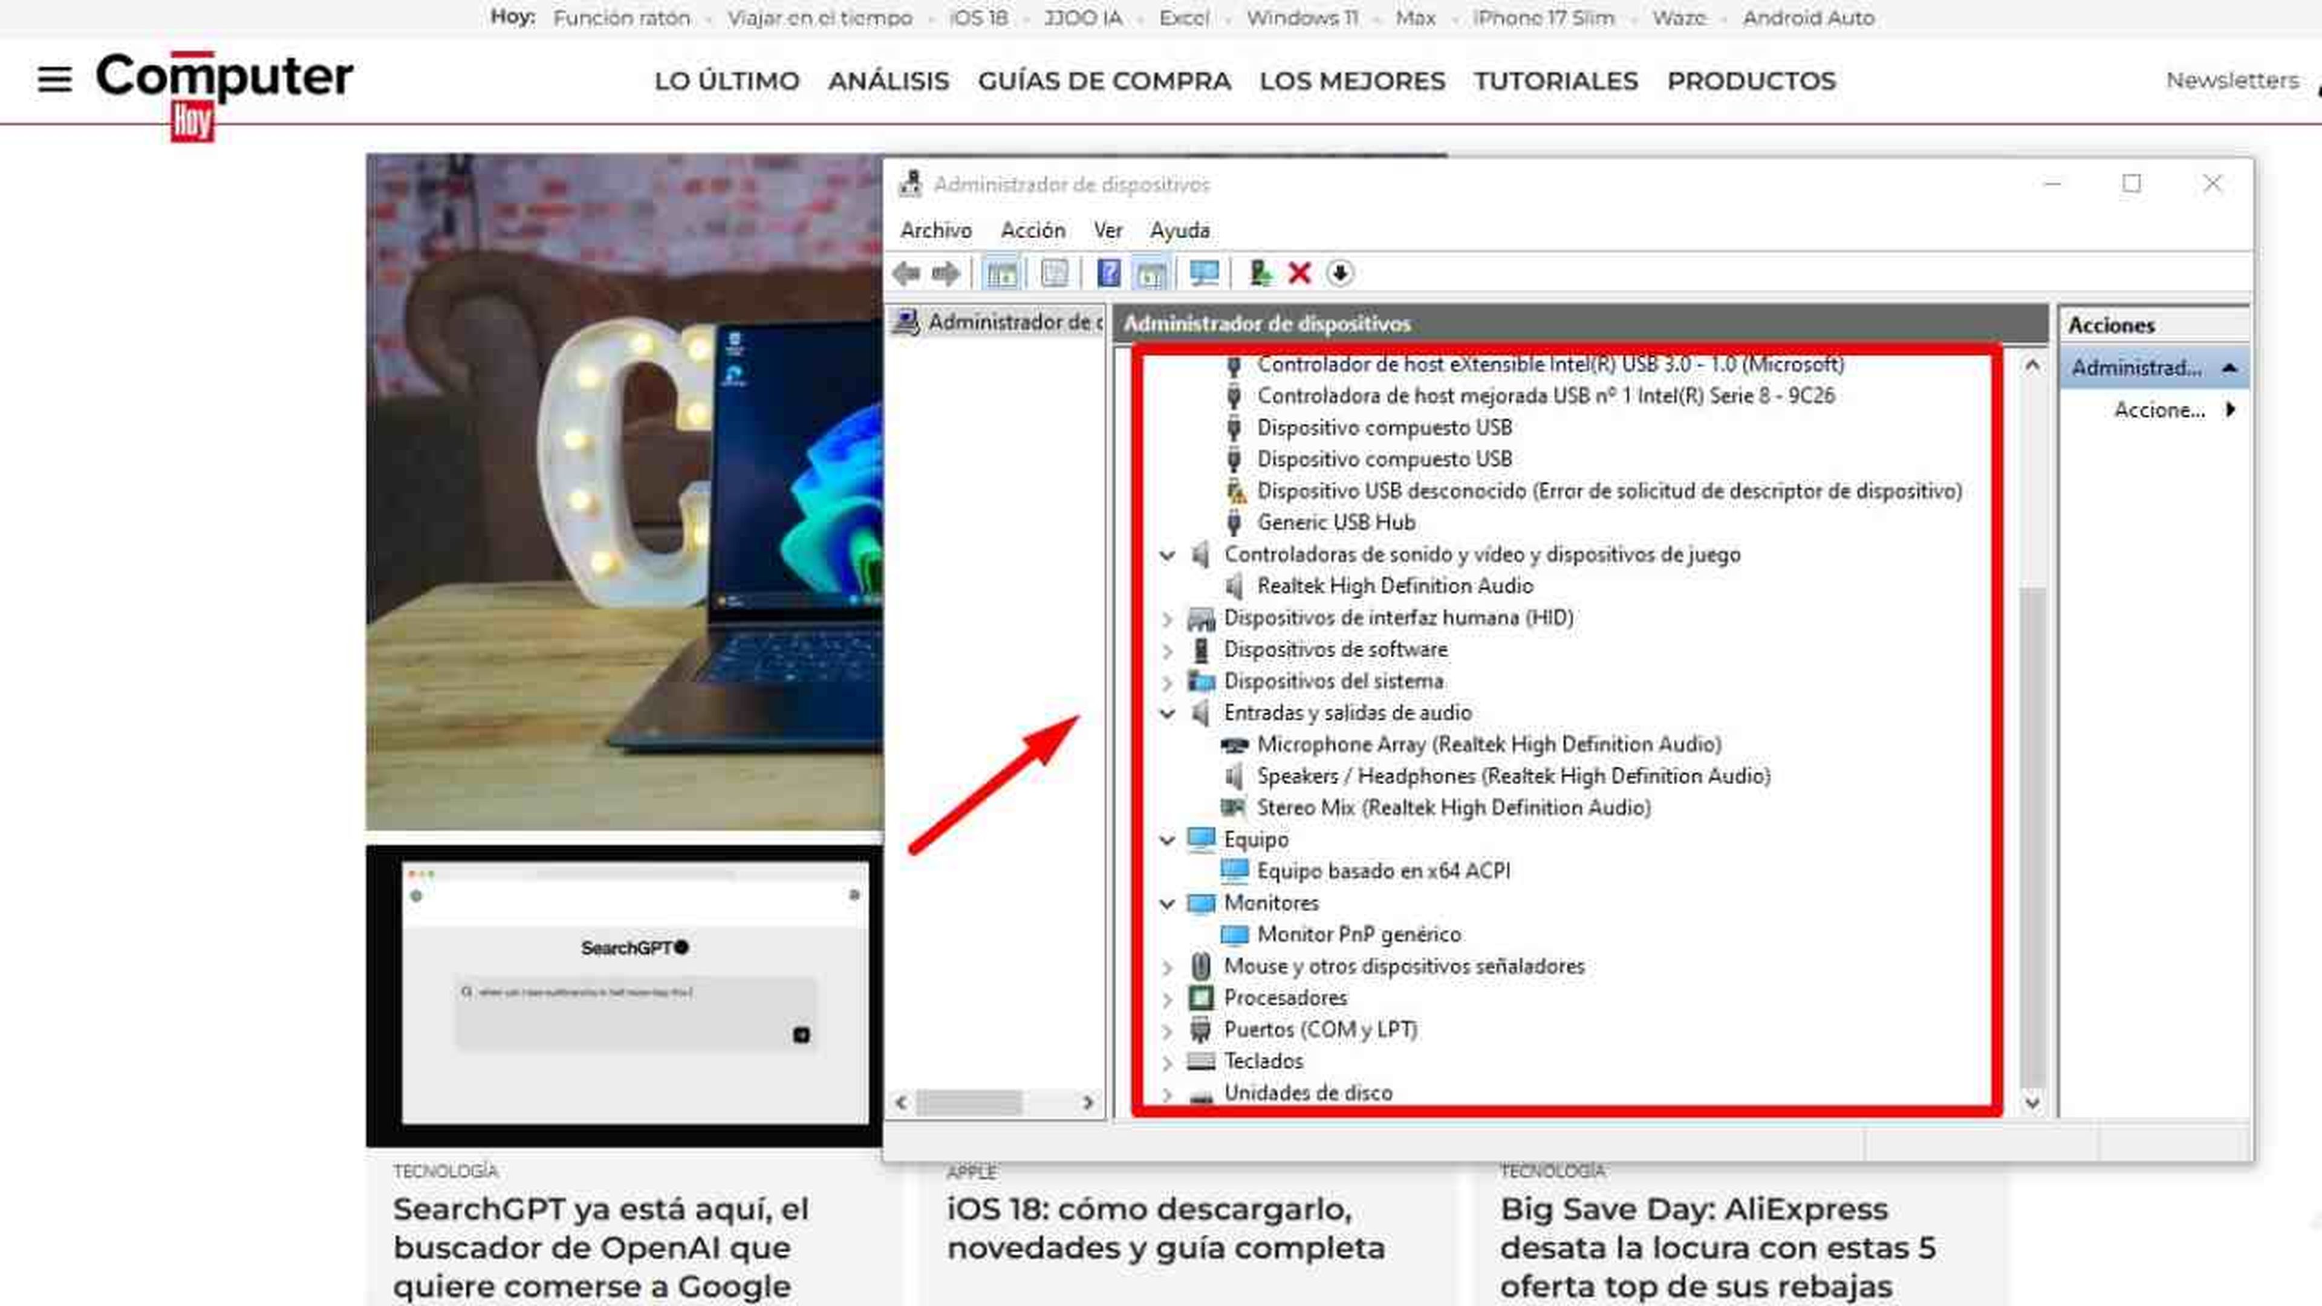
Task: Click the Realtek High Definition Audio speaker icon
Action: coord(1234,586)
